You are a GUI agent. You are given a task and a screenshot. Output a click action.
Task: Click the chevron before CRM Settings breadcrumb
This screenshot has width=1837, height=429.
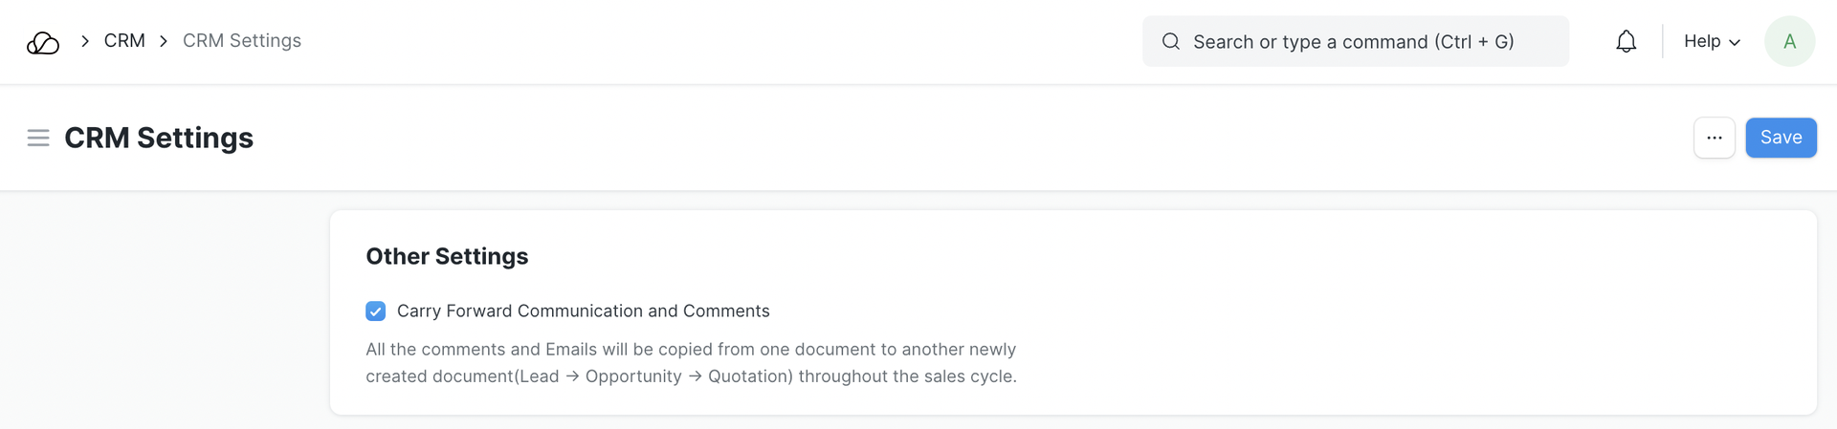[x=164, y=41]
